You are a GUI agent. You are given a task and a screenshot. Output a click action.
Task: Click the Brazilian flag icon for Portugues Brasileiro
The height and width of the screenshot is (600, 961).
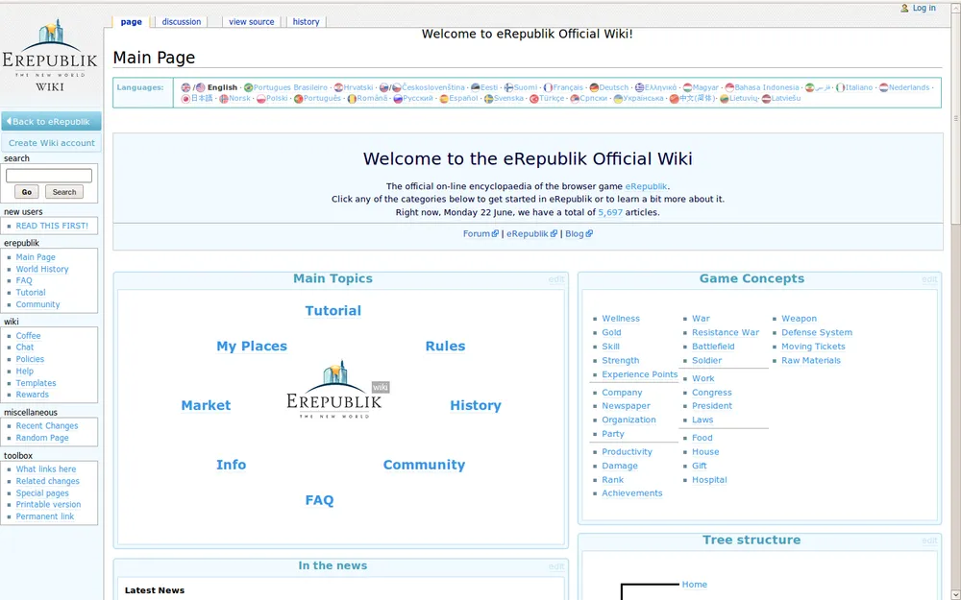tap(248, 87)
